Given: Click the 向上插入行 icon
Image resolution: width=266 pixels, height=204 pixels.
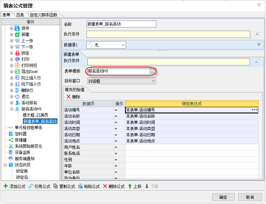Looking at the screenshot, I should tap(17, 78).
